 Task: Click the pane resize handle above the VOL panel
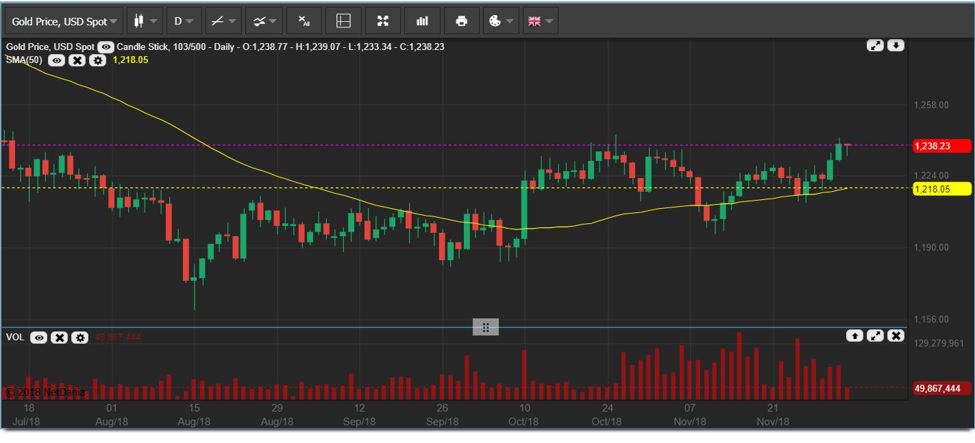click(x=485, y=327)
